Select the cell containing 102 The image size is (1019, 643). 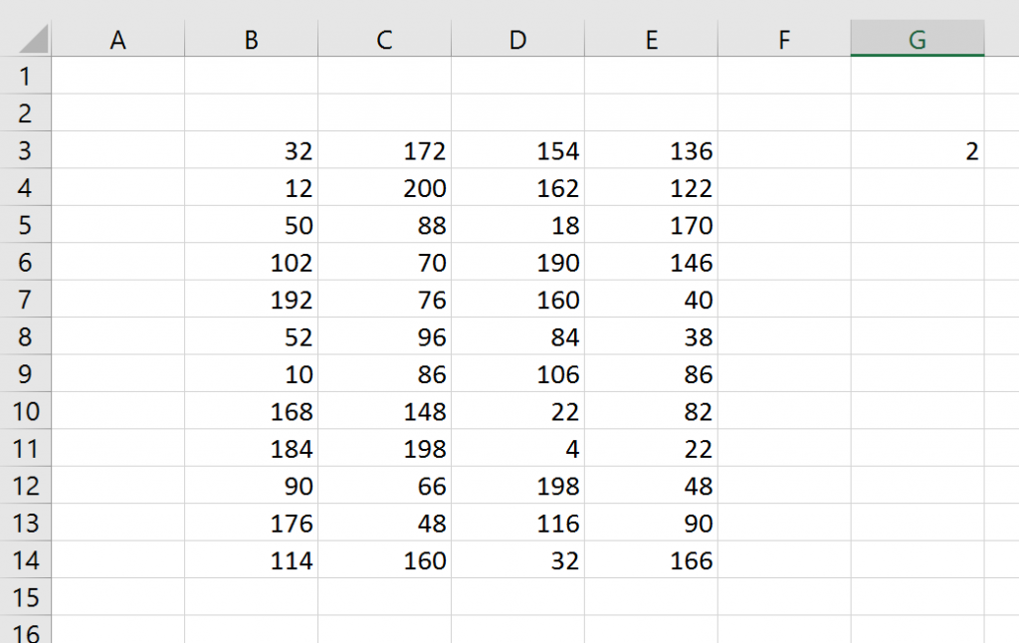coord(252,263)
